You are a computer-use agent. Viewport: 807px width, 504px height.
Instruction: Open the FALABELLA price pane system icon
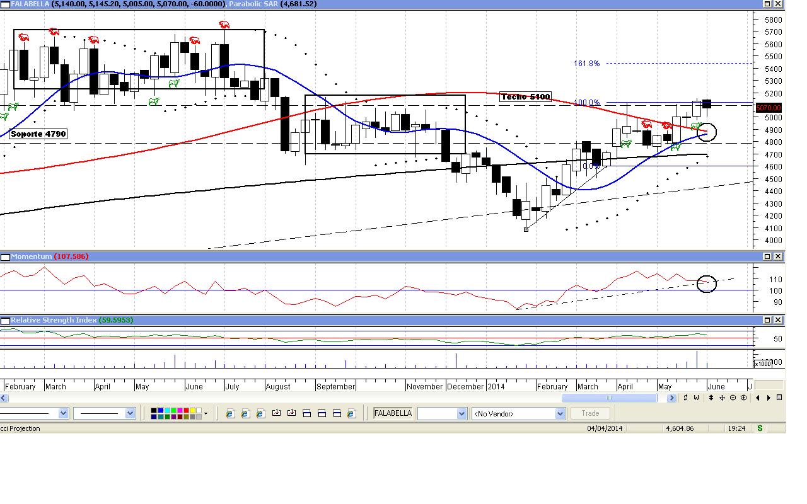coord(4,4)
